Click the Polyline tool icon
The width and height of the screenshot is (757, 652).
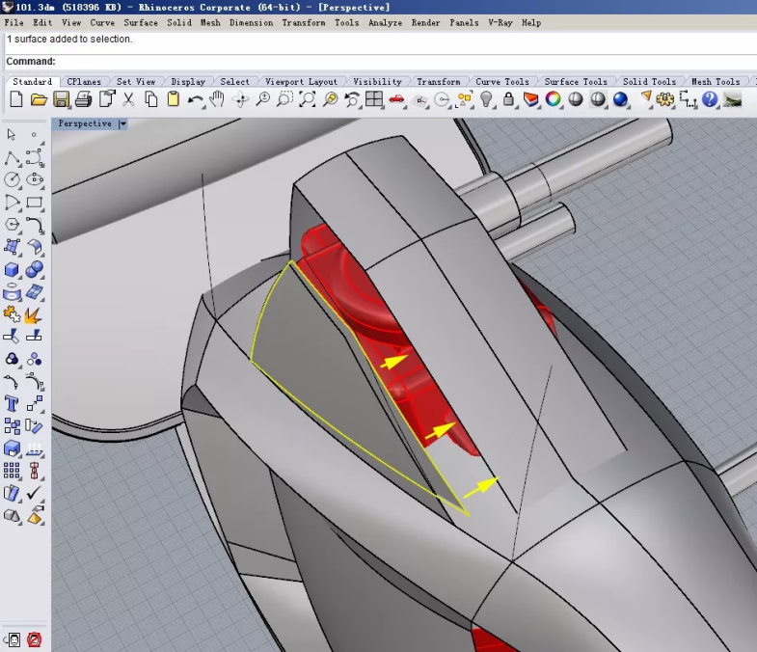point(13,157)
